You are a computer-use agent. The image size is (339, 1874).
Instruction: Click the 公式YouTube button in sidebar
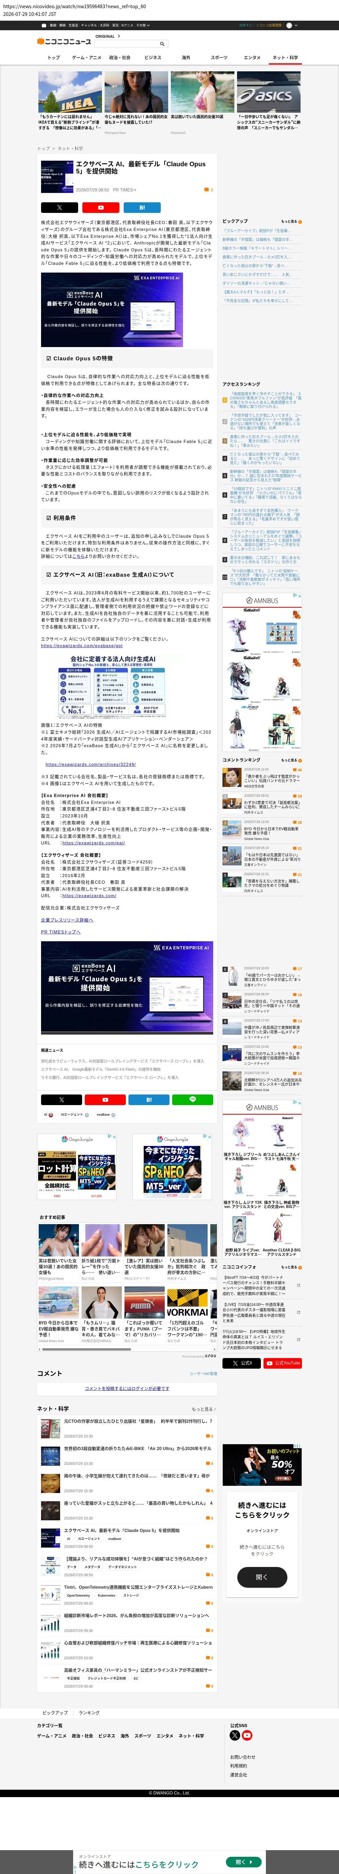click(x=282, y=1363)
